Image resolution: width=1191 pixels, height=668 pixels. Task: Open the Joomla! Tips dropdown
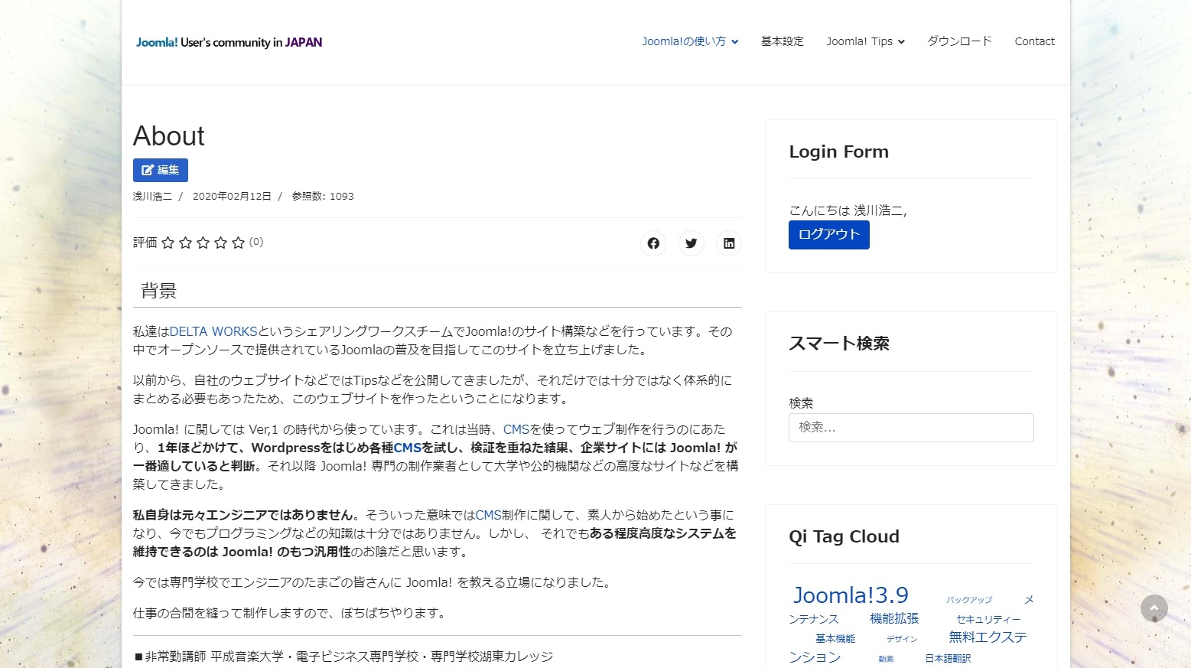point(864,41)
